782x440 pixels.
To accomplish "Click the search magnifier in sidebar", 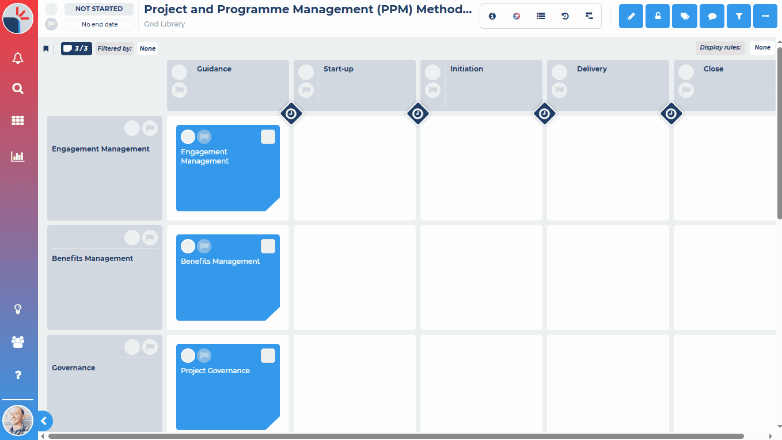I will click(18, 89).
